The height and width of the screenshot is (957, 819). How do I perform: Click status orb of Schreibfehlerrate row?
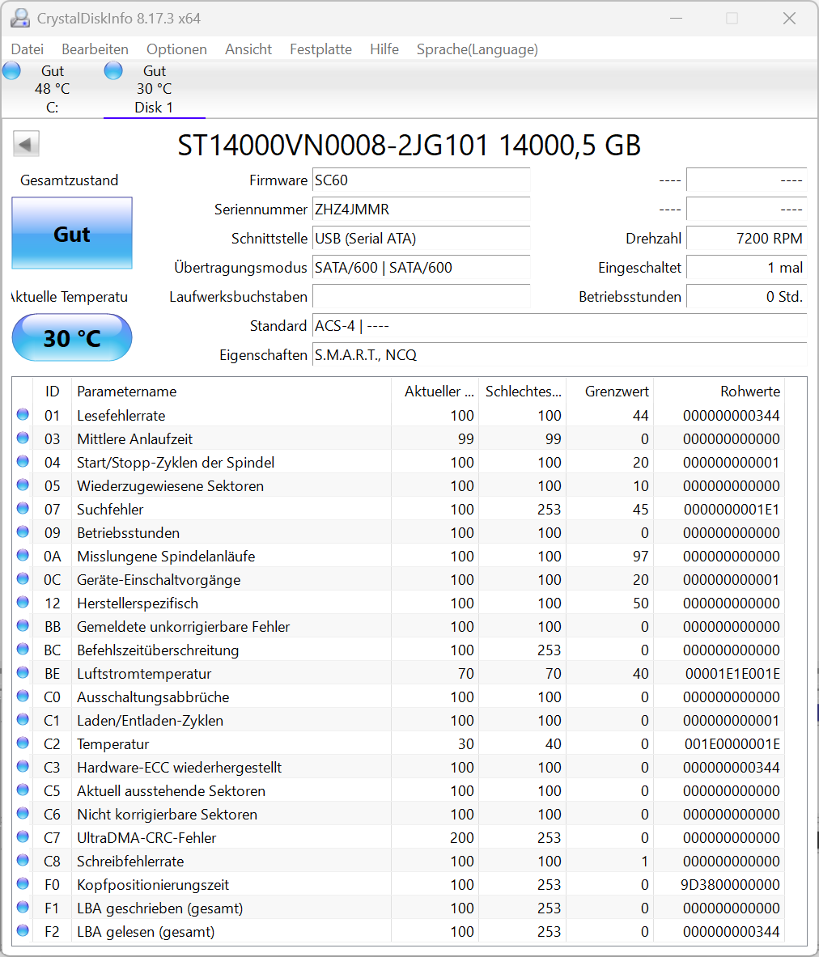(23, 861)
